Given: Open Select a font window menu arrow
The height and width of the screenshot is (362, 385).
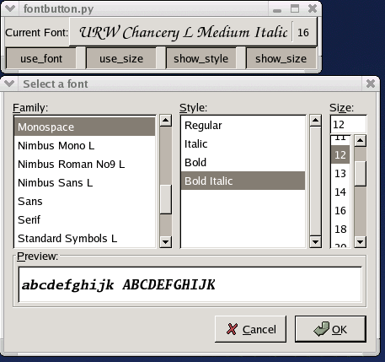Looking at the screenshot, I should click(x=9, y=84).
